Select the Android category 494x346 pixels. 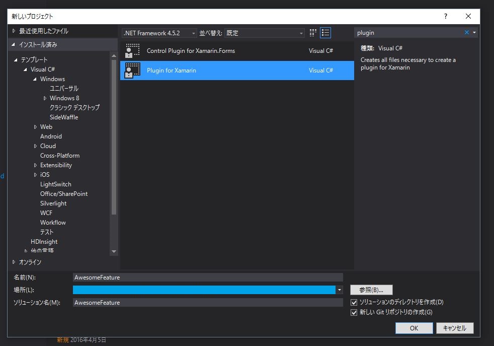click(x=51, y=136)
